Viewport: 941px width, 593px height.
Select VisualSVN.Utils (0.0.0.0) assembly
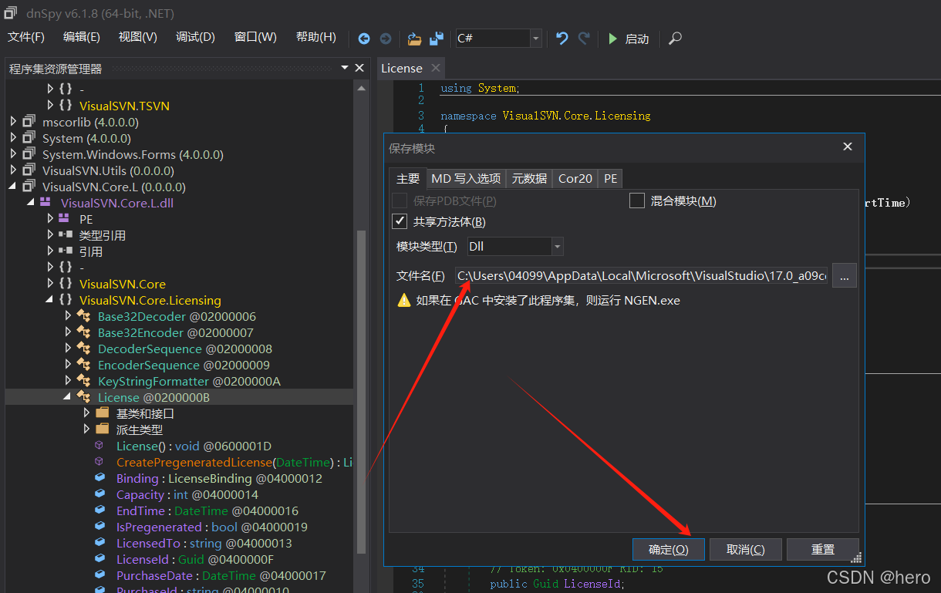pos(108,170)
